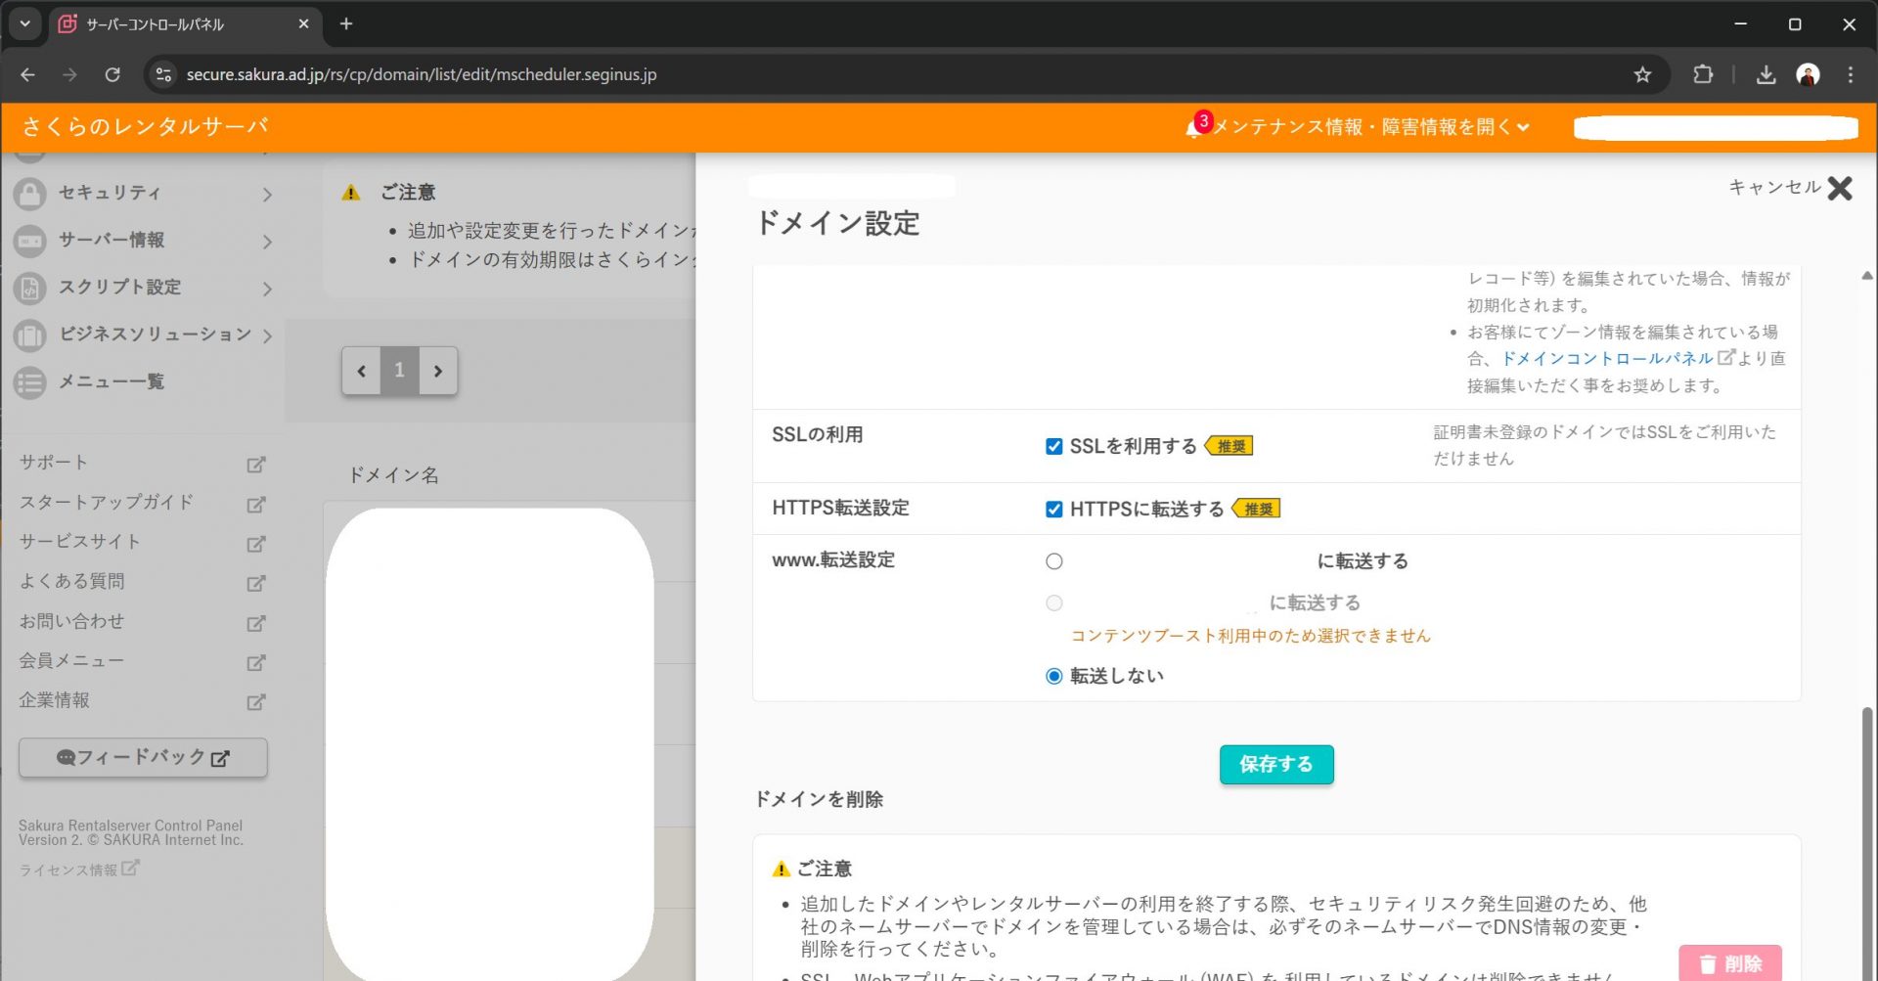1878x981 pixels.
Task: Uncheck the SSLを利用する checkbox
Action: tap(1053, 447)
